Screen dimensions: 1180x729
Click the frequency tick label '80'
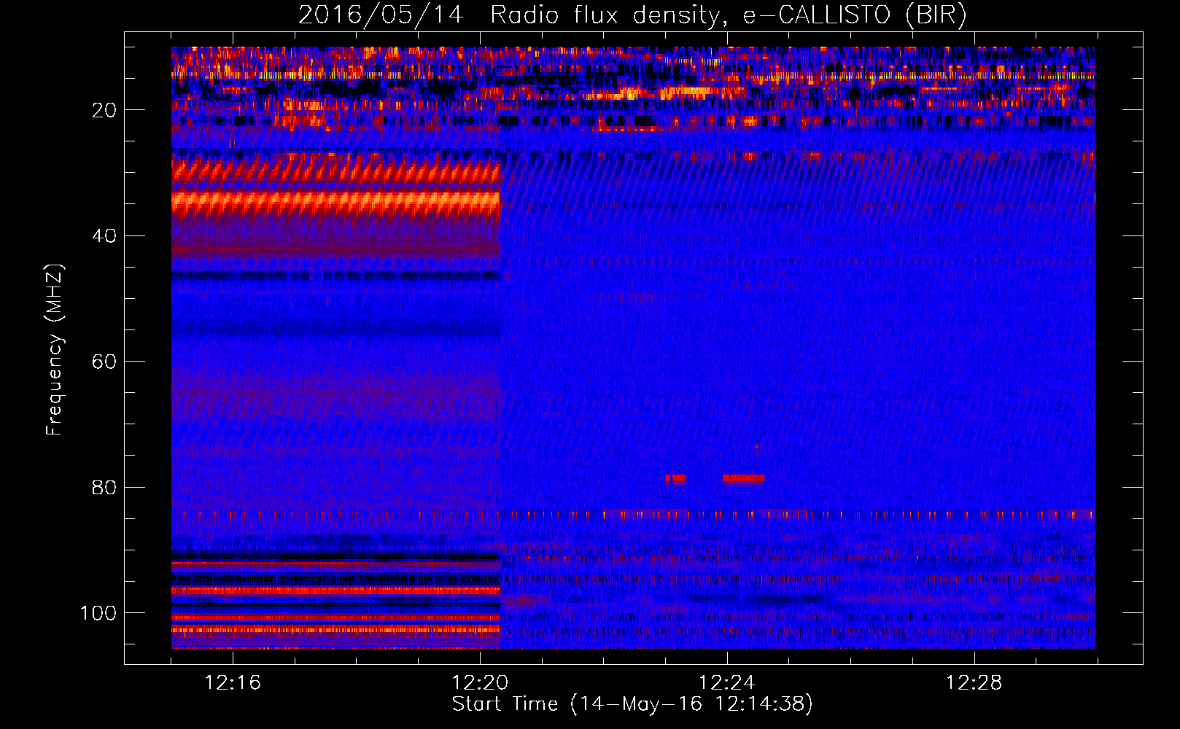tap(105, 487)
